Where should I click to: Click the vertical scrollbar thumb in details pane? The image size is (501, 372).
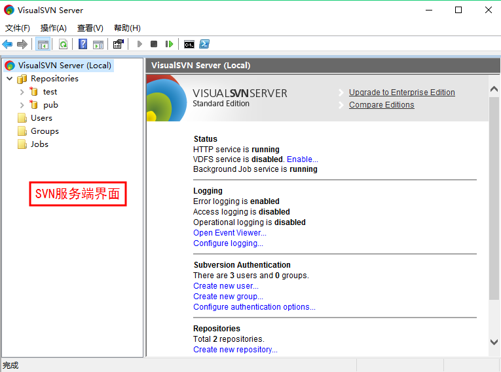tap(494, 199)
